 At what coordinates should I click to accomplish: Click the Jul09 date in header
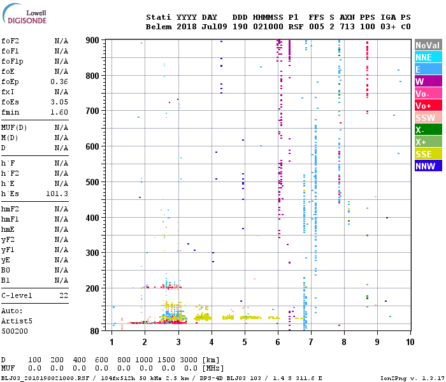[215, 27]
